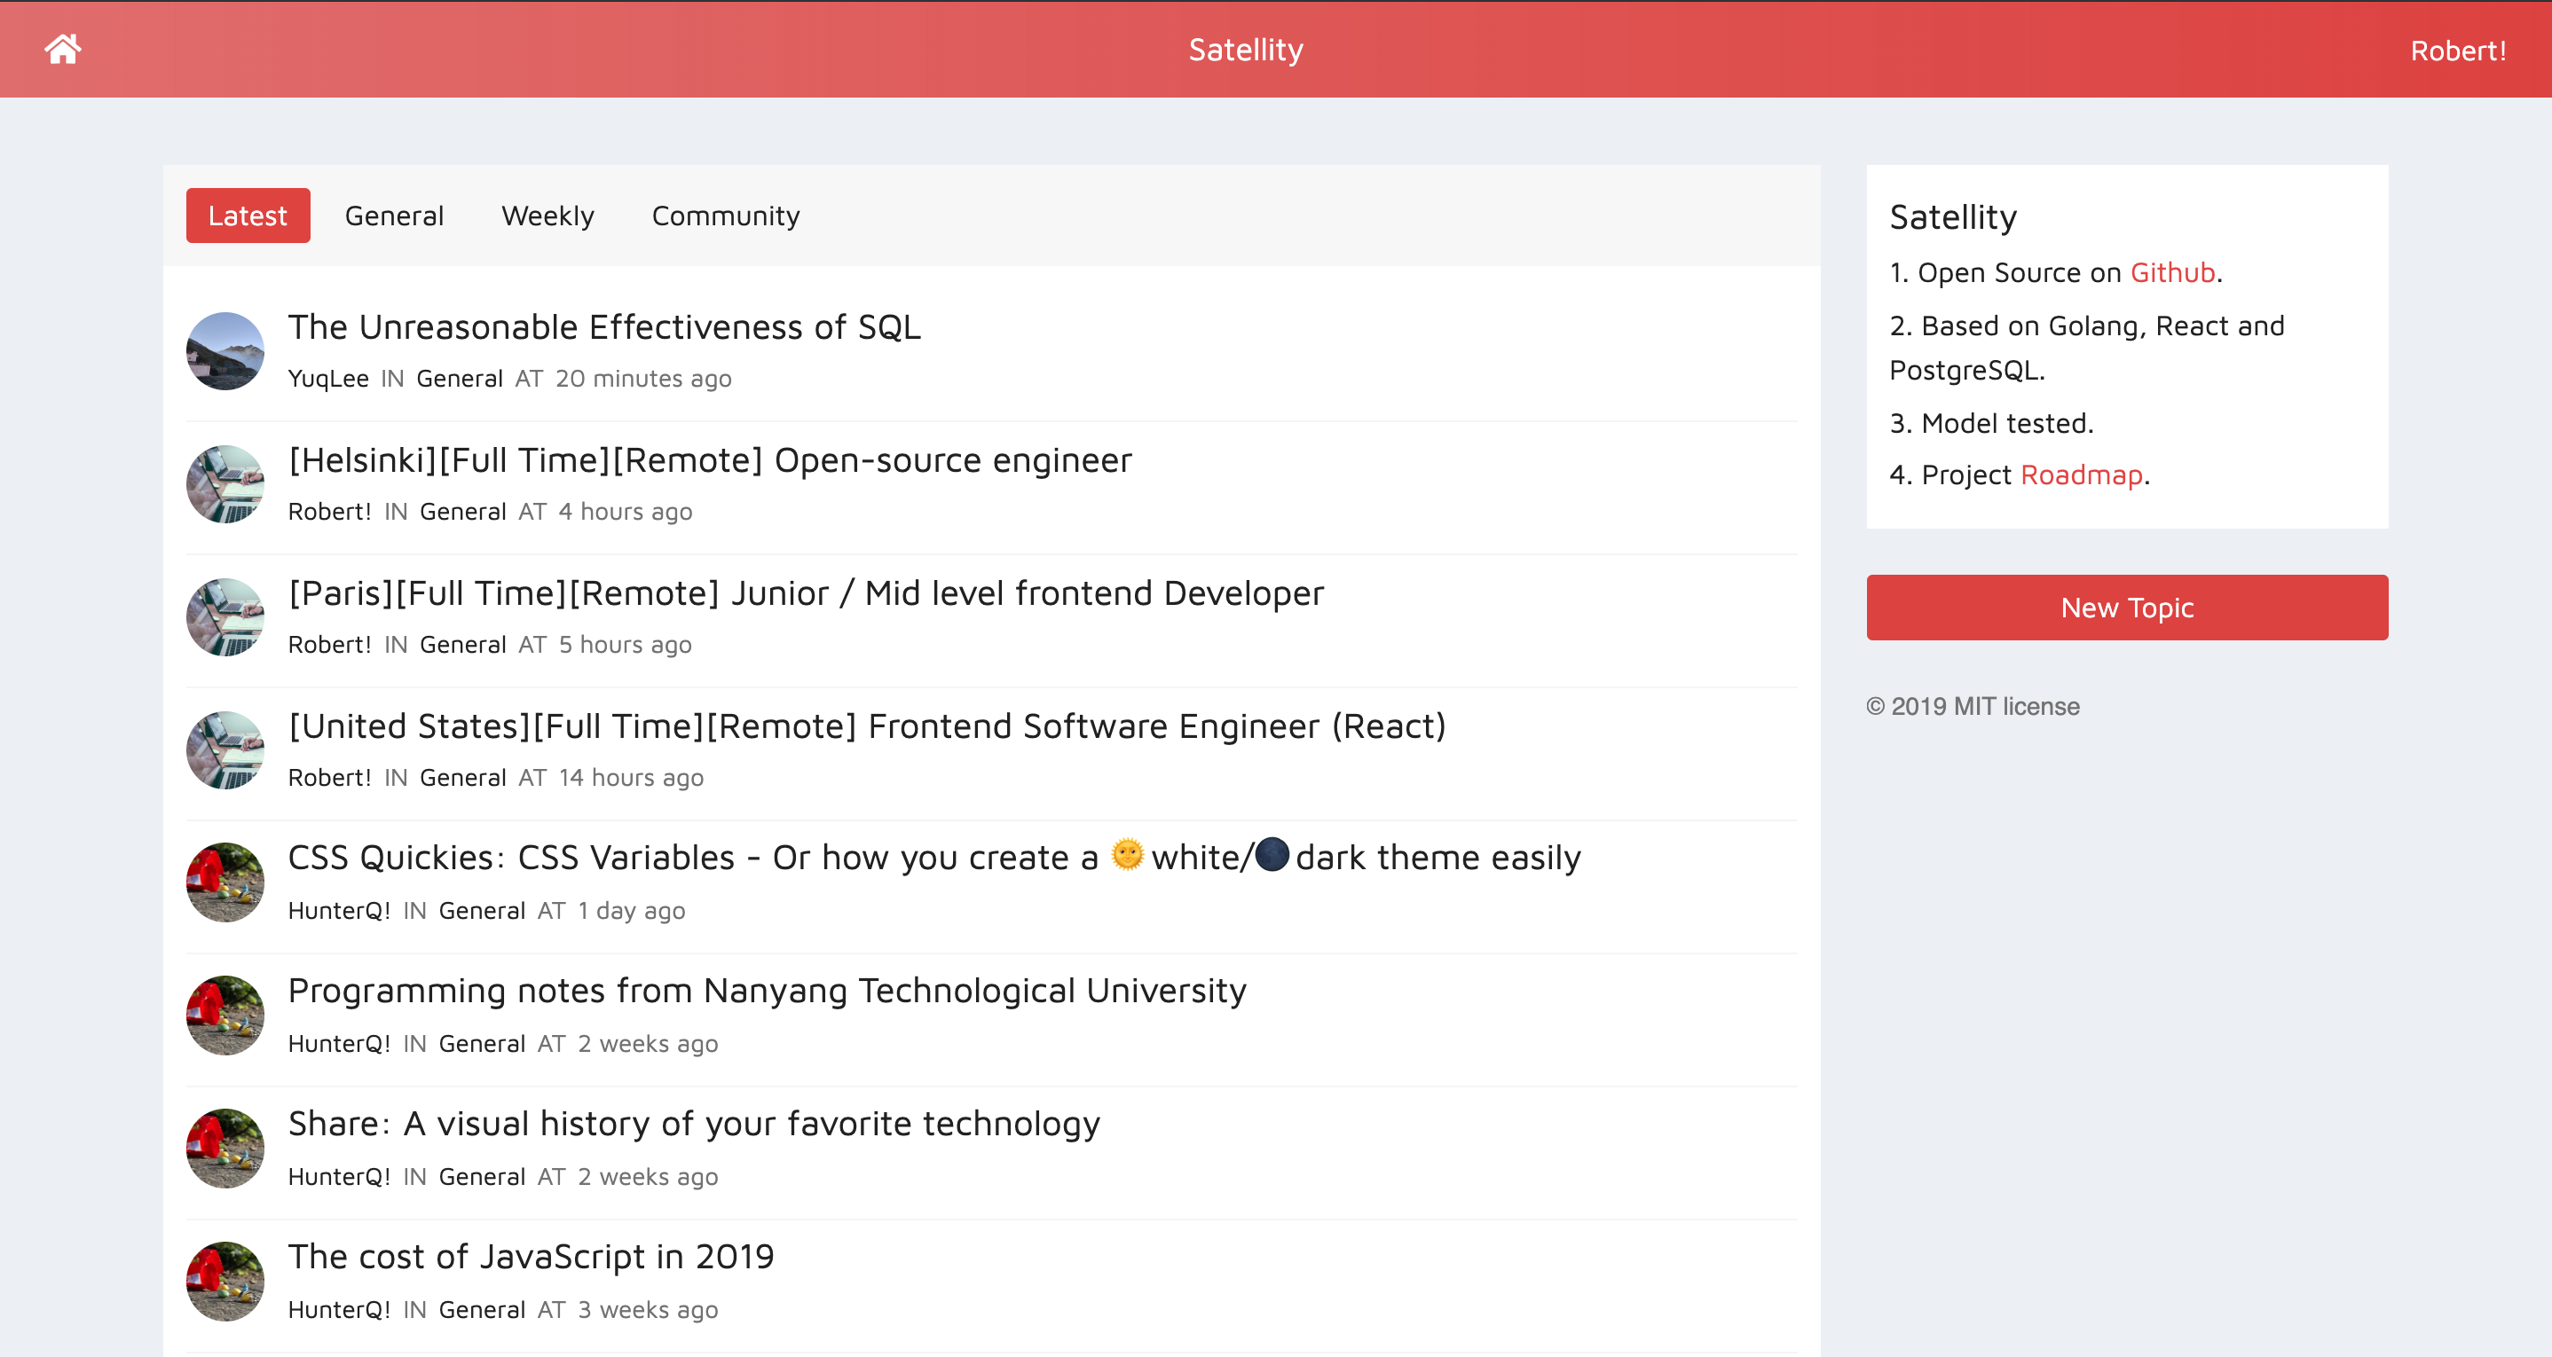Click the YuqLee author name
This screenshot has width=2552, height=1357.
[328, 379]
